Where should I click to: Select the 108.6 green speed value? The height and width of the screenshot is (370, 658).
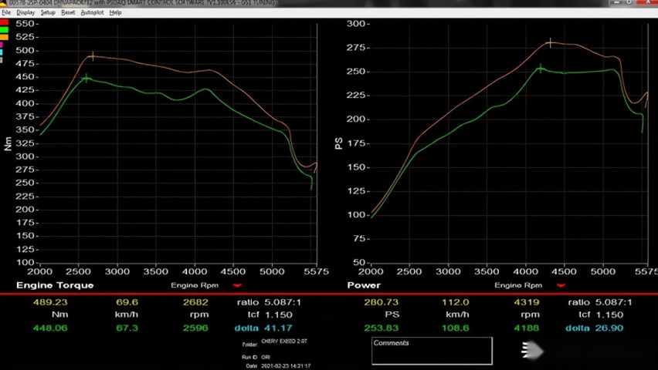[x=456, y=328]
